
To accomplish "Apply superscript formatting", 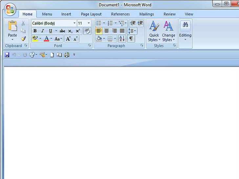I will (x=78, y=31).
